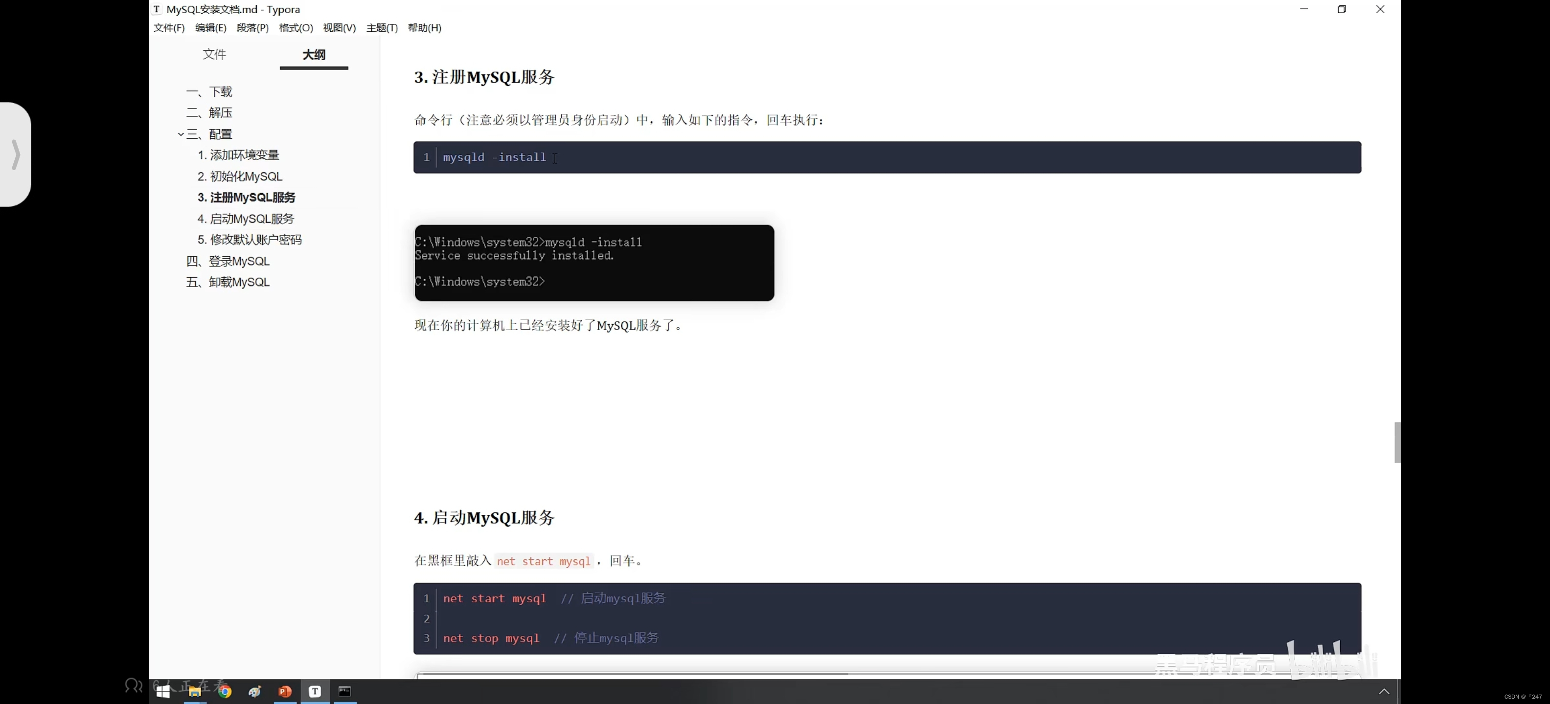The width and height of the screenshot is (1550, 704).
Task: Open the 格式(O) menu
Action: [296, 28]
